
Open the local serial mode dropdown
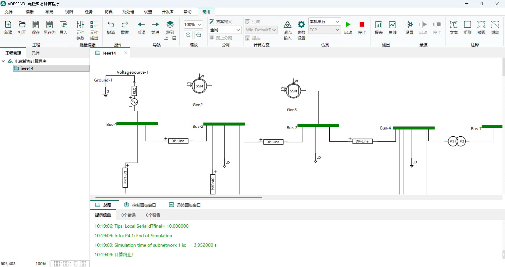[x=337, y=22]
